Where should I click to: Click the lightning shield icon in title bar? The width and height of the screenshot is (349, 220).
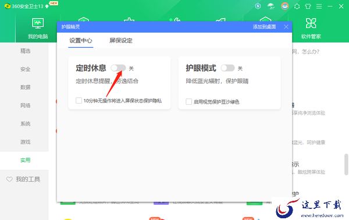[258, 6]
